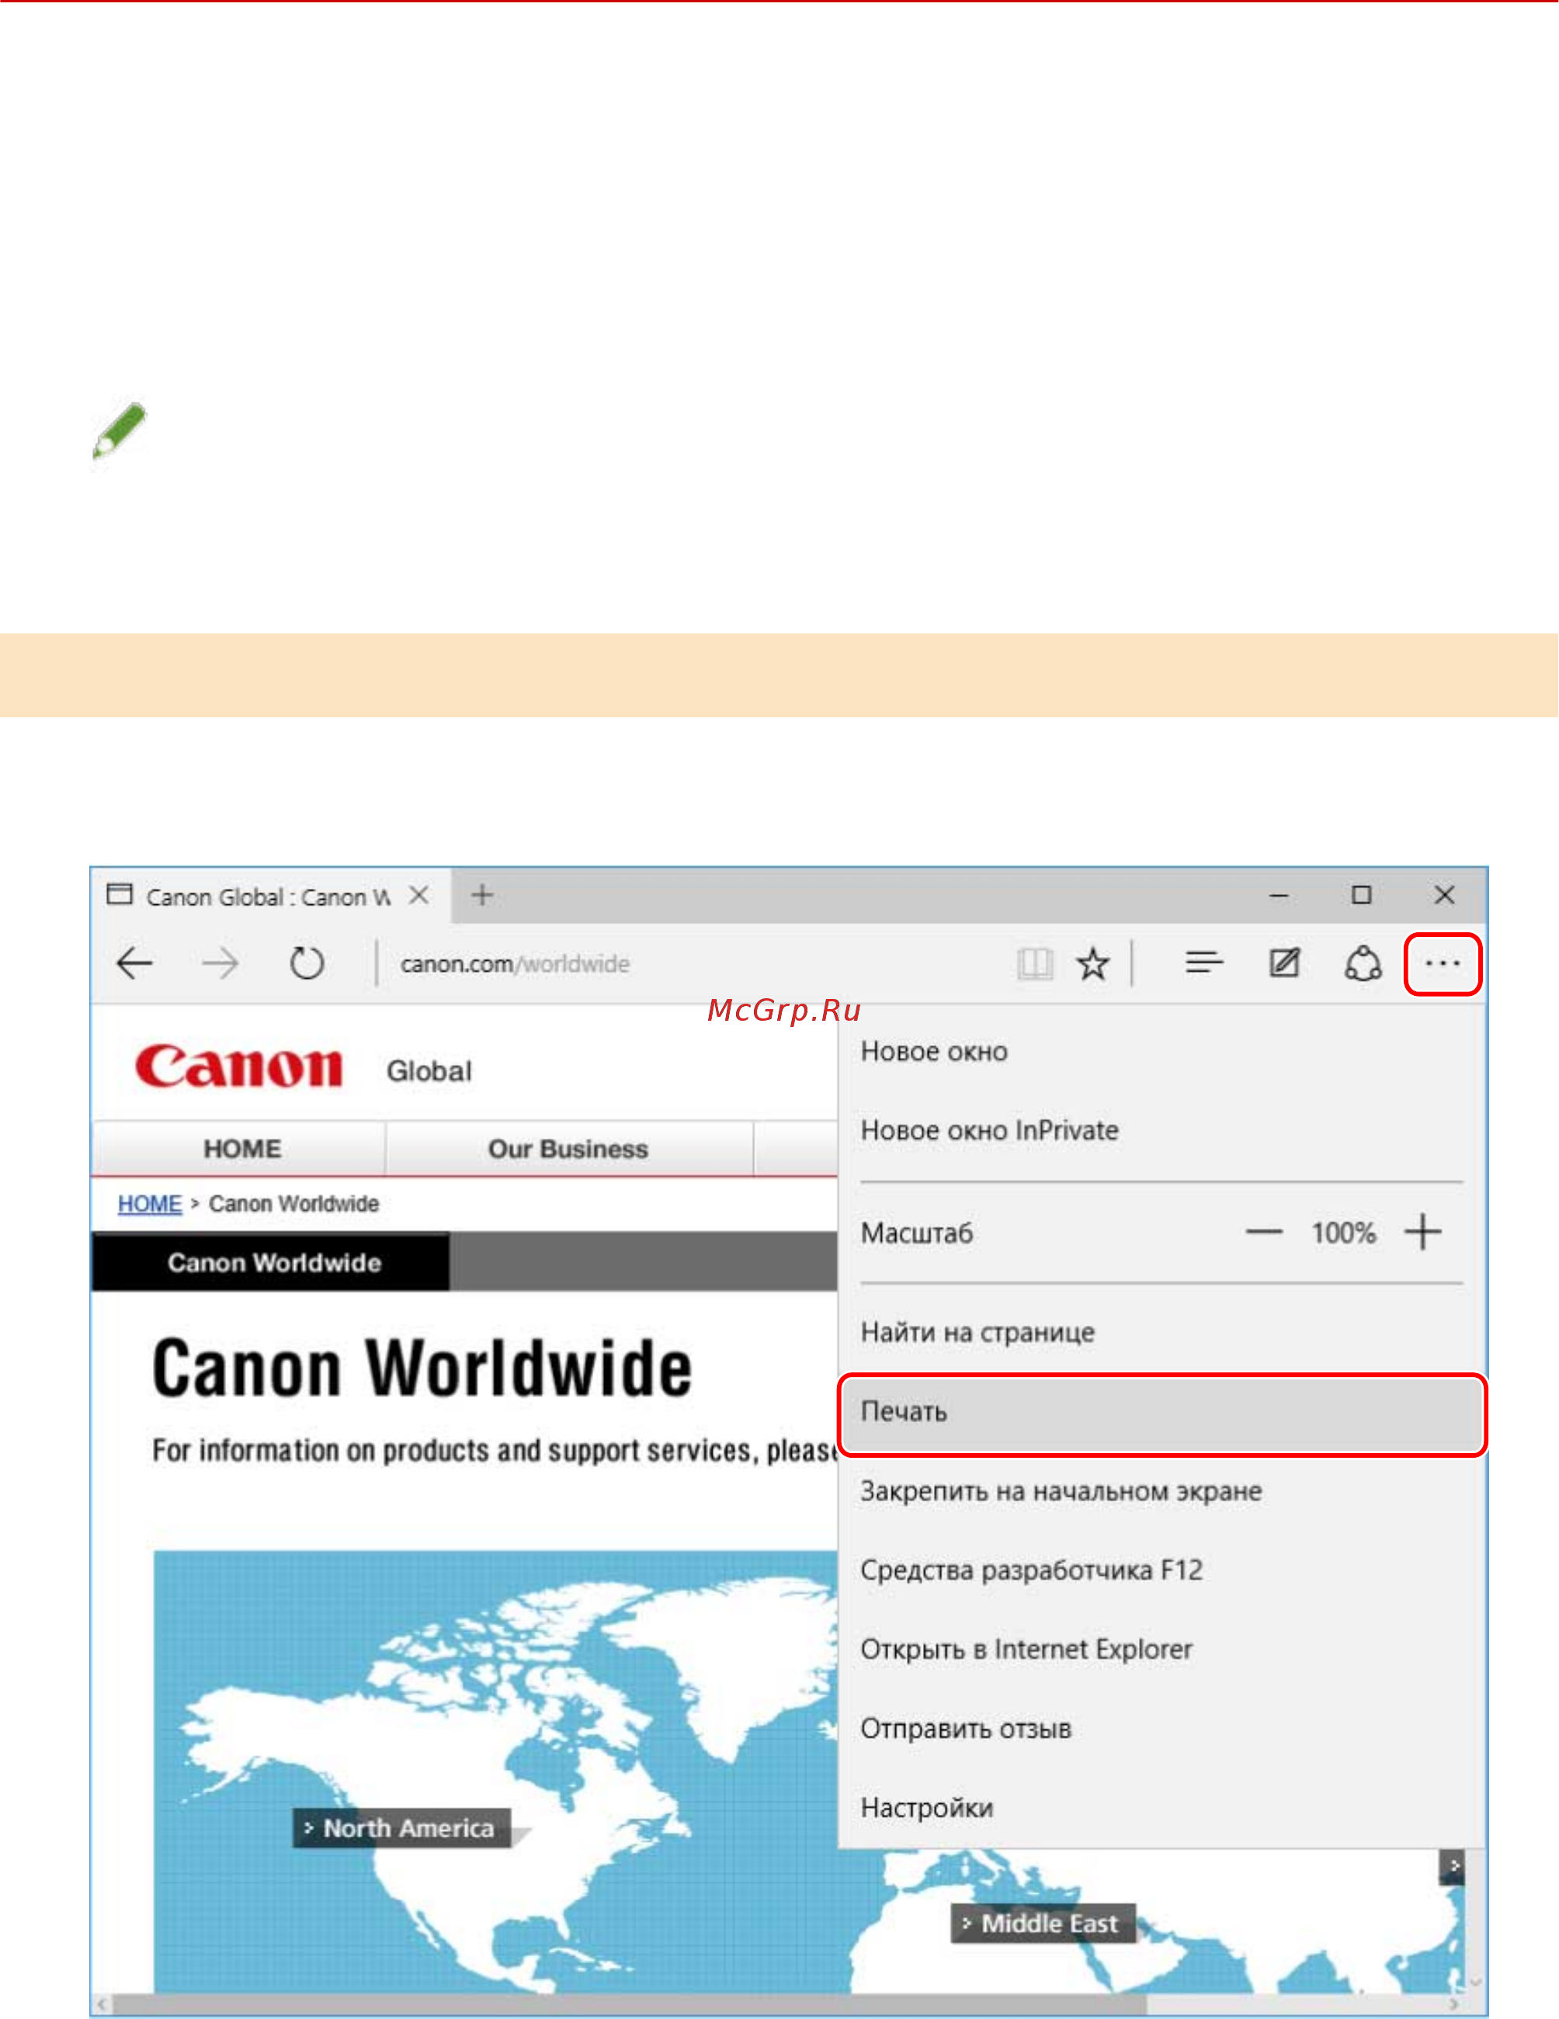The height and width of the screenshot is (2019, 1559).
Task: Open HOME navigation tab
Action: click(239, 1148)
